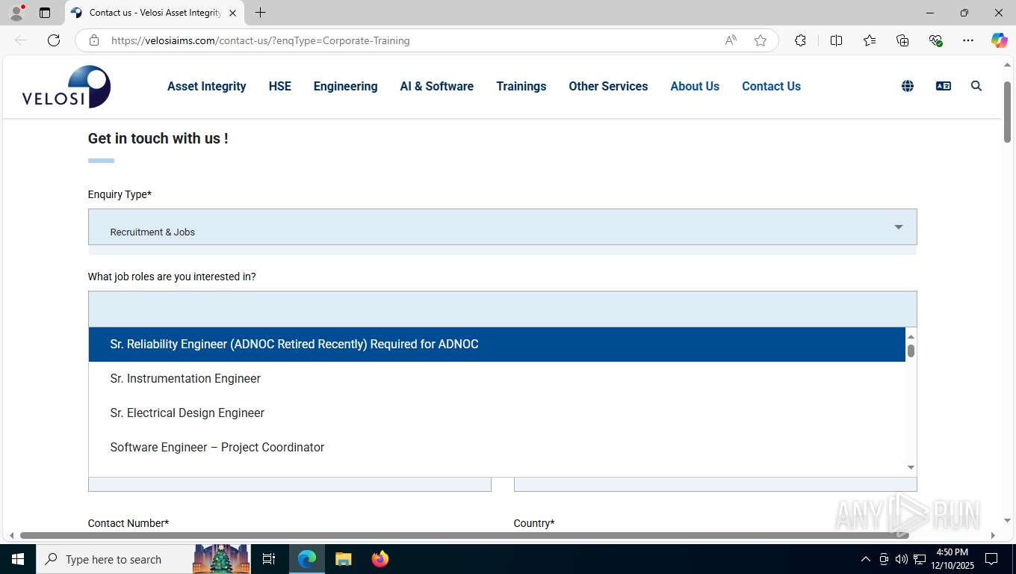Select Sr. Electrical Design Engineer option
1016x574 pixels.
coord(497,413)
